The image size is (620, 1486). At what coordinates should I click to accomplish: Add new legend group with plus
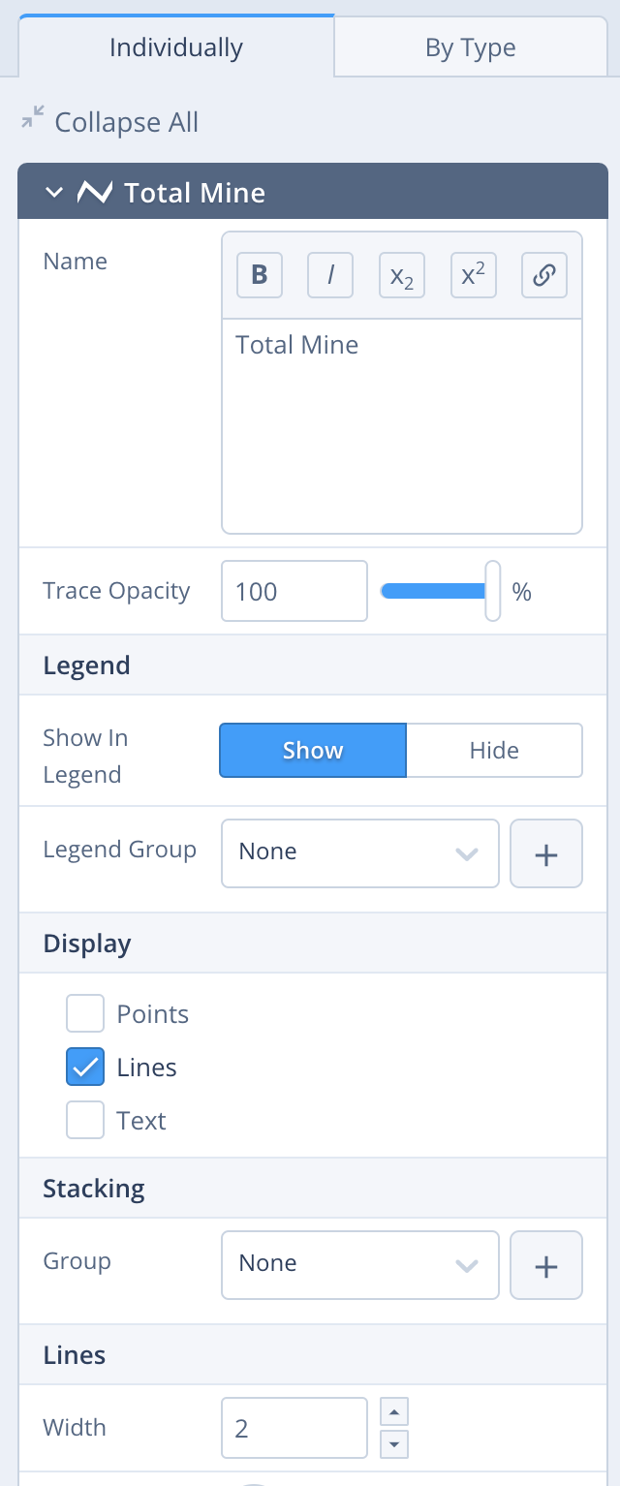click(546, 853)
